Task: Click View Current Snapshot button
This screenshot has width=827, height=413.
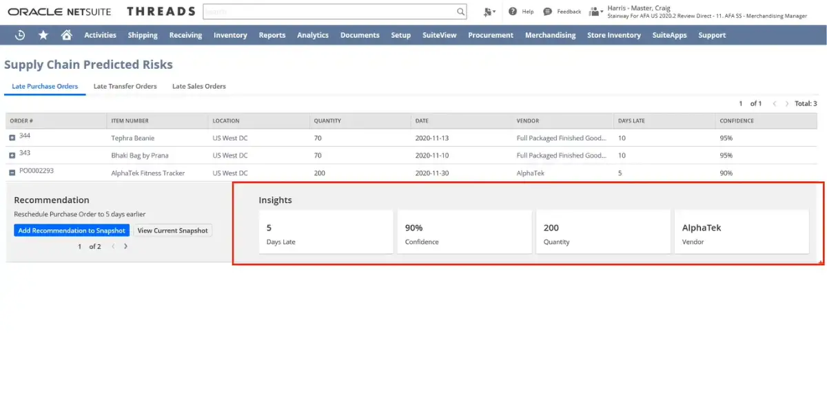Action: 172,231
